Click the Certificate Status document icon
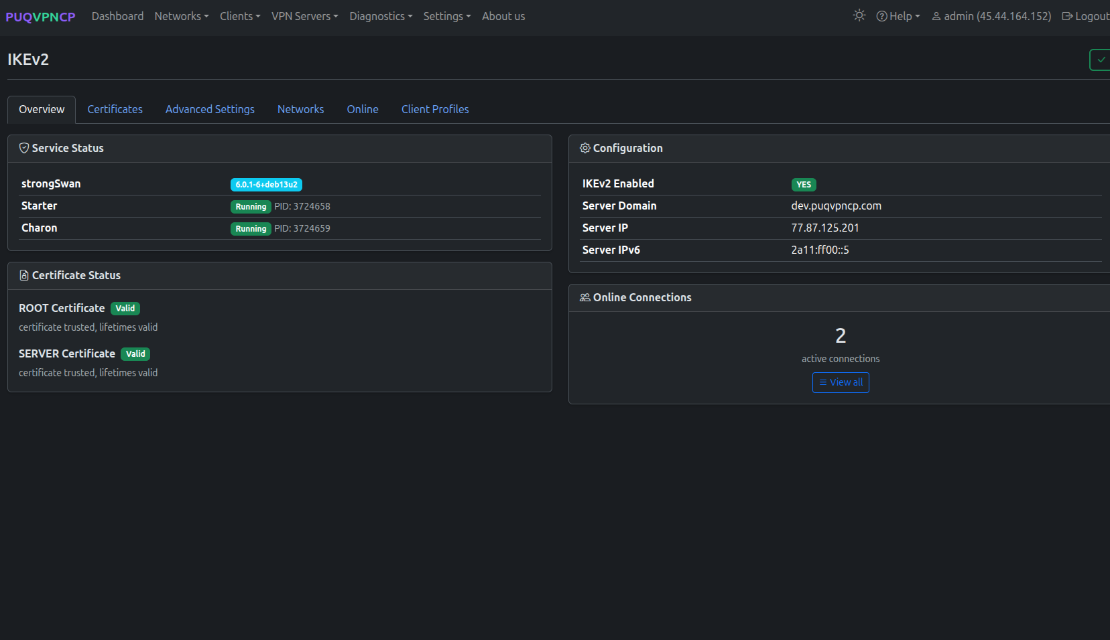Image resolution: width=1110 pixels, height=640 pixels. click(x=24, y=275)
